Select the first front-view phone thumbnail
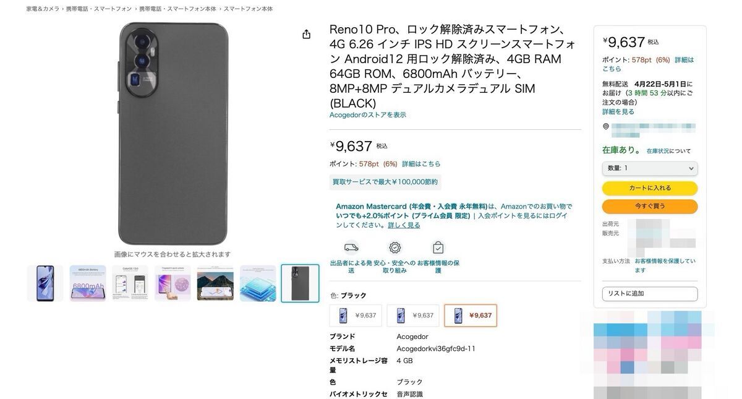 [x=45, y=283]
